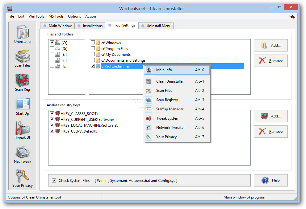Click the F: drive icon
The image size is (306, 209).
[x=57, y=60]
